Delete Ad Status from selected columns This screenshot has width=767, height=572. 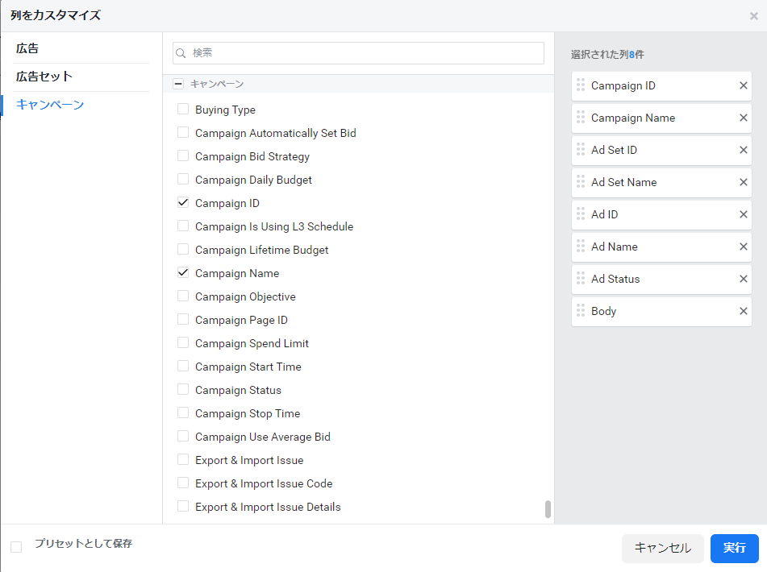[743, 280]
